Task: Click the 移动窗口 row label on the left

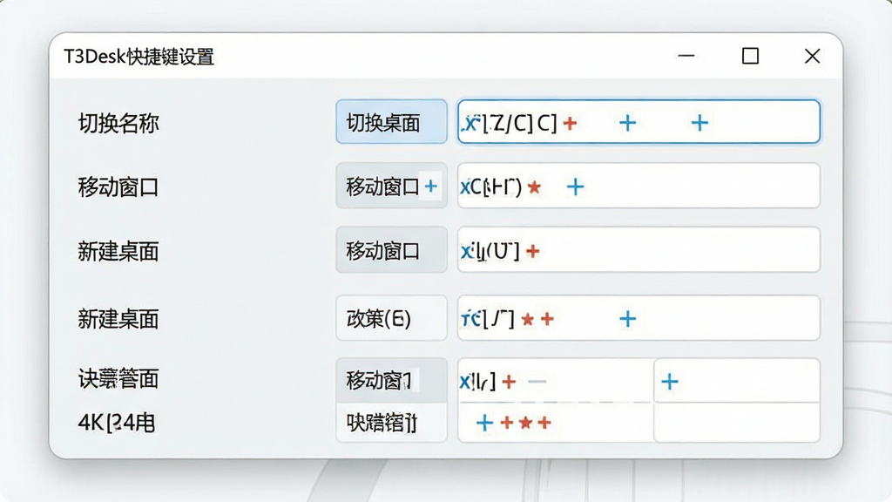Action: (118, 187)
